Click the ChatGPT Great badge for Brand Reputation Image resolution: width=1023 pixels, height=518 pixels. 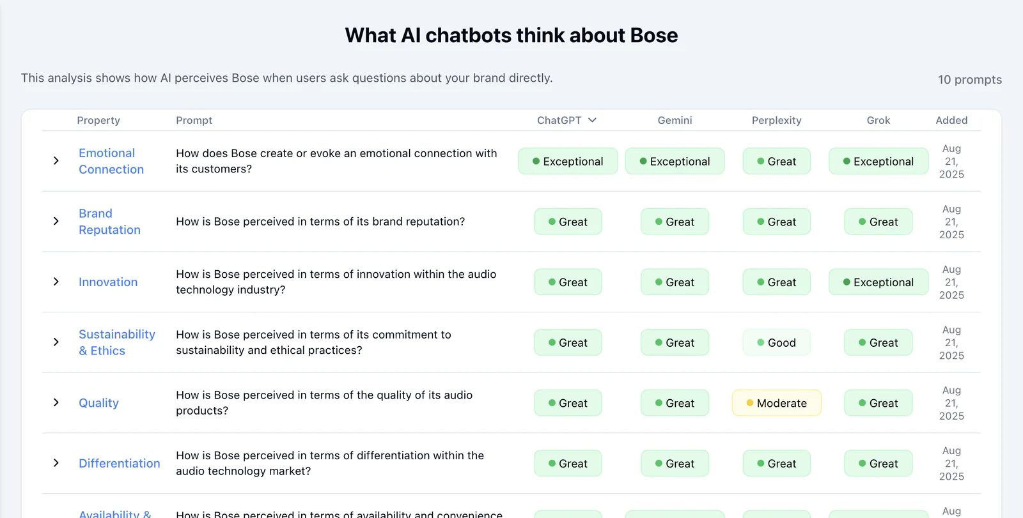click(x=568, y=222)
